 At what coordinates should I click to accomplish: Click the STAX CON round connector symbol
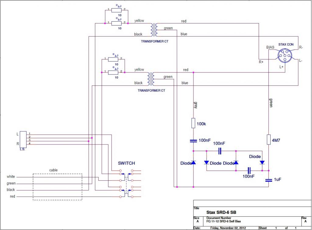click(x=285, y=55)
